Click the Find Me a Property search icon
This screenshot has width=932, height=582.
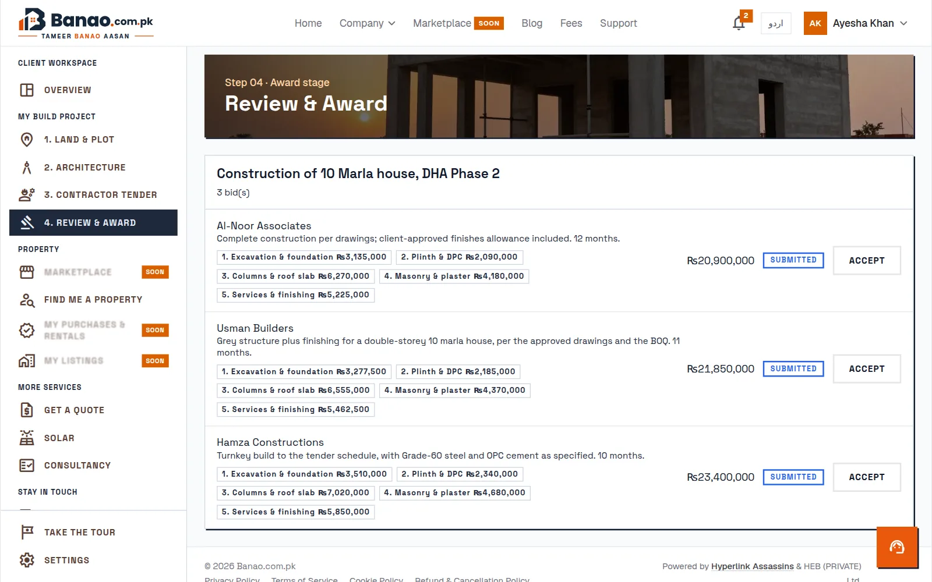(27, 300)
